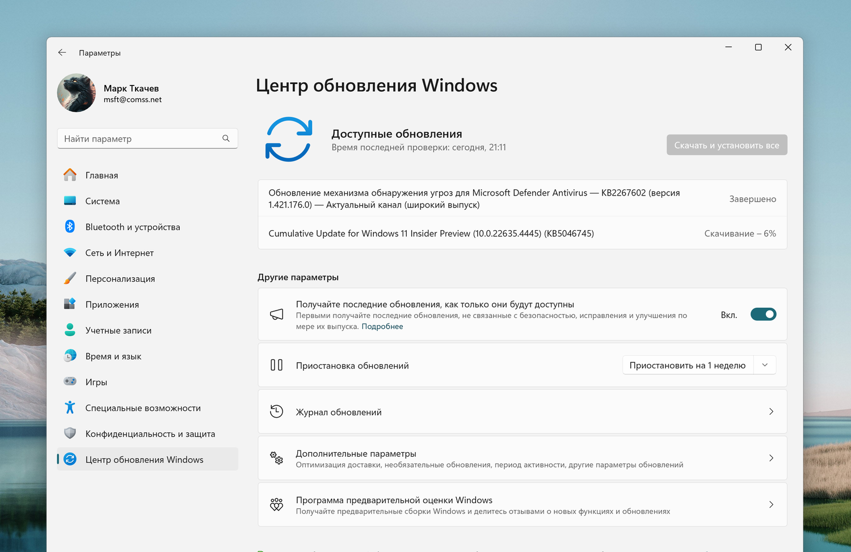Image resolution: width=851 pixels, height=552 pixels.
Task: Click the gears icon for Дополнительные параметры
Action: coord(276,458)
